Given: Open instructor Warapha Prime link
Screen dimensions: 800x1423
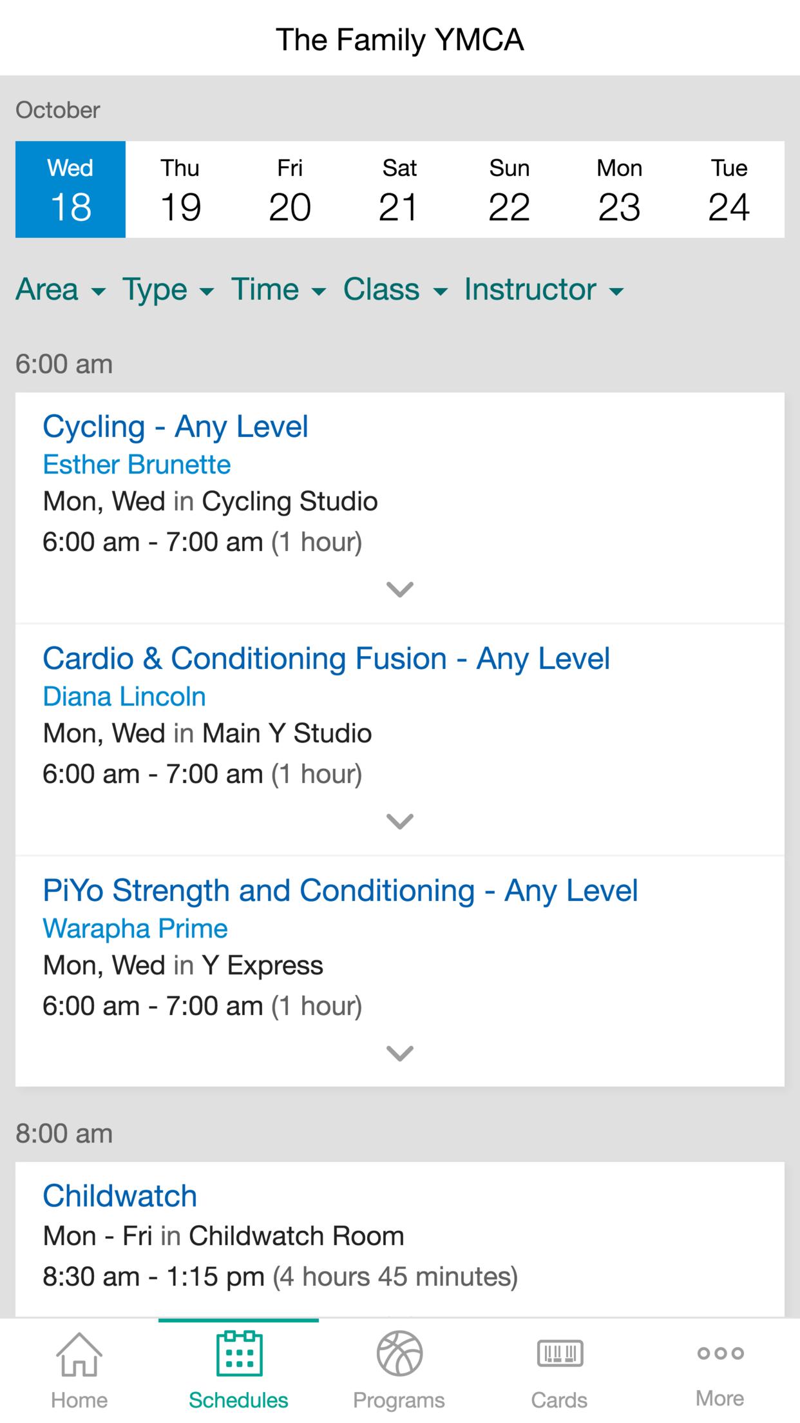Looking at the screenshot, I should point(135,929).
